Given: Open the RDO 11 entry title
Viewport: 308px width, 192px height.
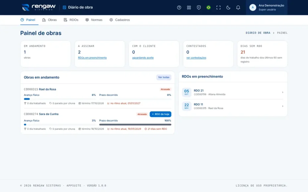Looking at the screenshot, I should click(x=199, y=104).
